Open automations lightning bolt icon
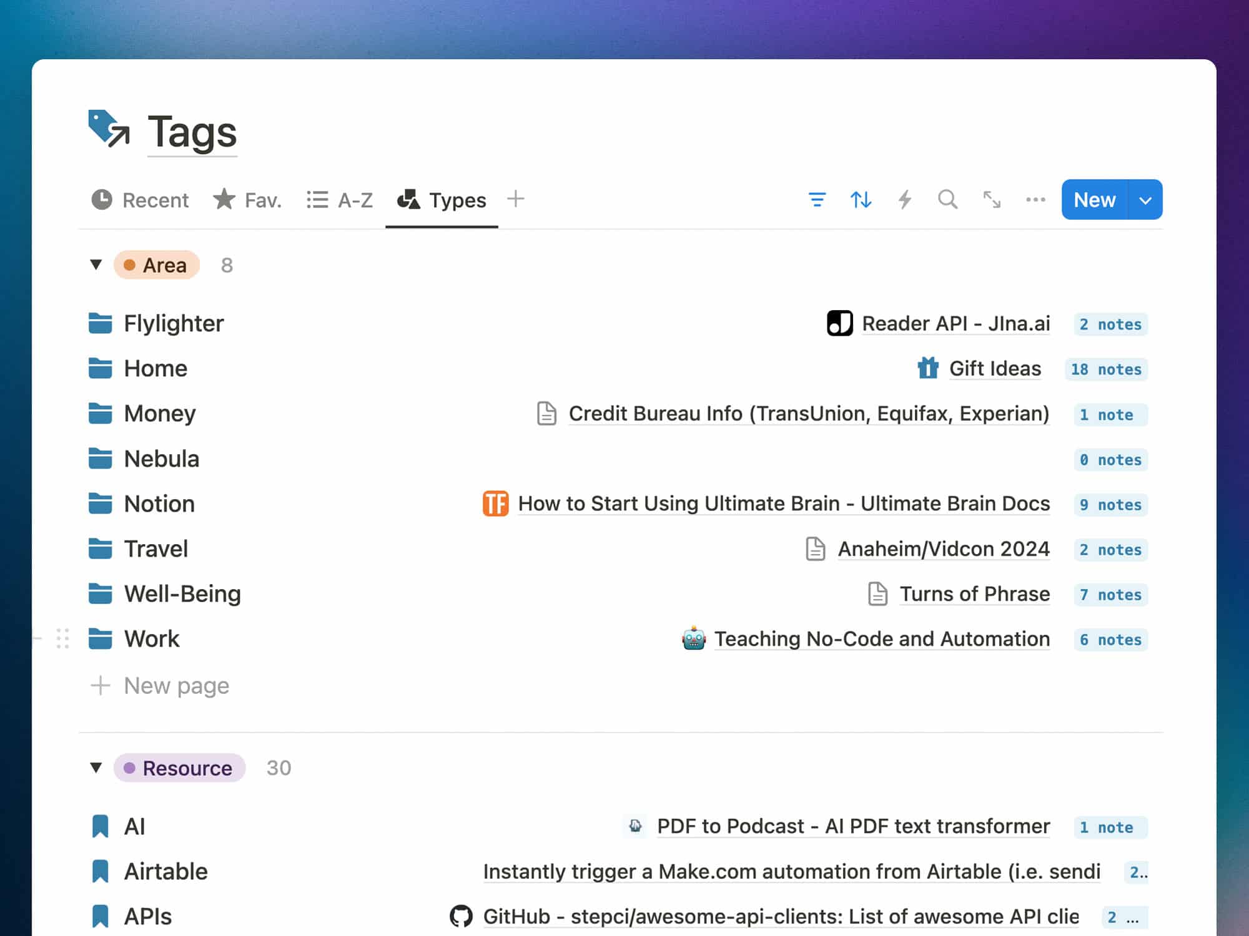 point(904,200)
